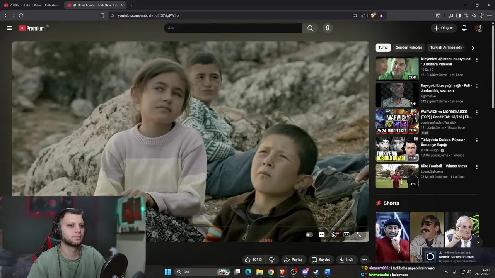
Task: Open a new browser tab
Action: click(132, 5)
